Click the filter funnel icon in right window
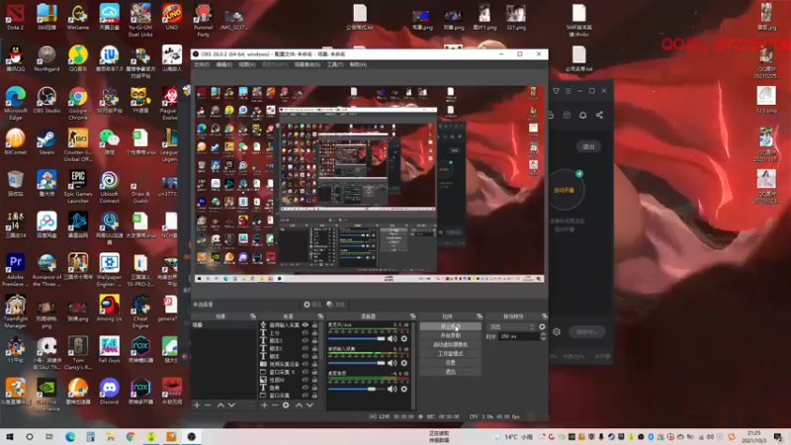The width and height of the screenshot is (791, 445). (556, 91)
